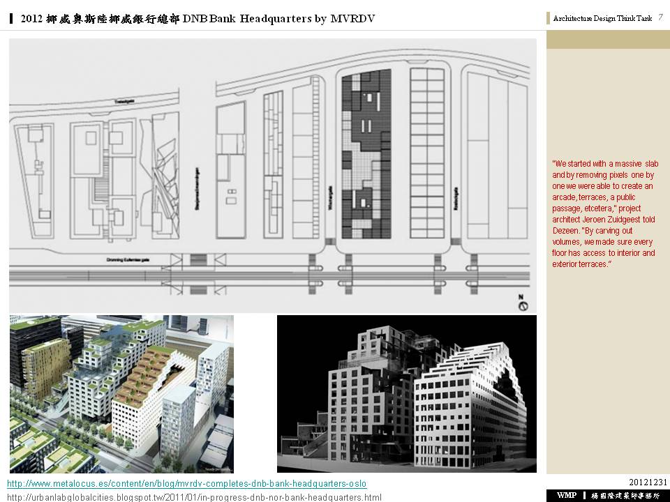This screenshot has width=670, height=502.
Task: Click the WMP logo in the footer
Action: click(566, 495)
